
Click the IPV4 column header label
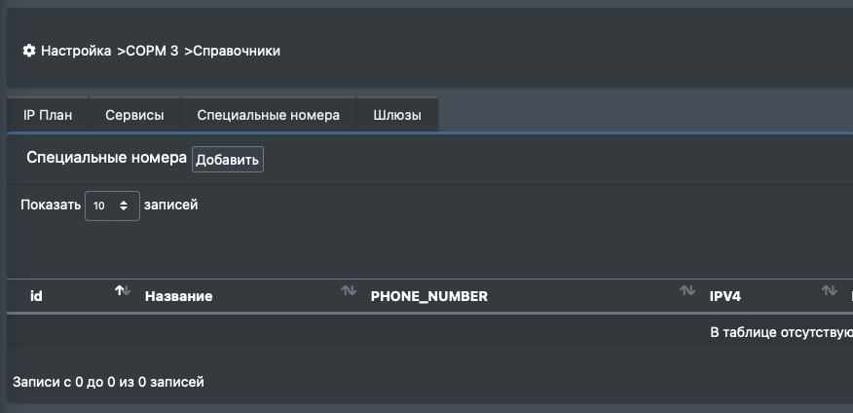[725, 296]
